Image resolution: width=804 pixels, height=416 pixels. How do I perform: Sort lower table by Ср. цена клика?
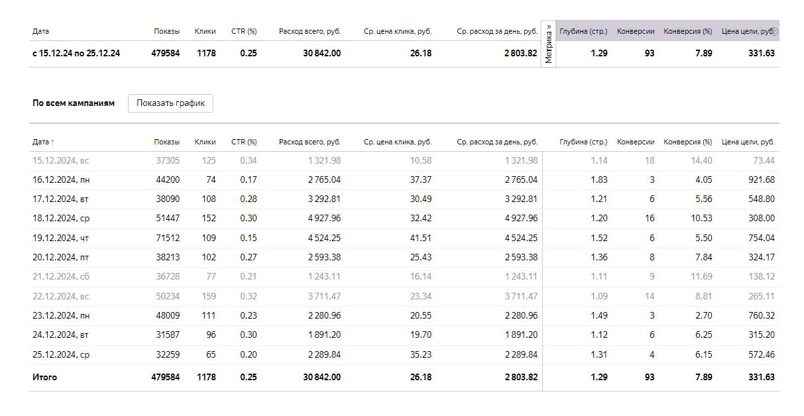[x=397, y=142]
